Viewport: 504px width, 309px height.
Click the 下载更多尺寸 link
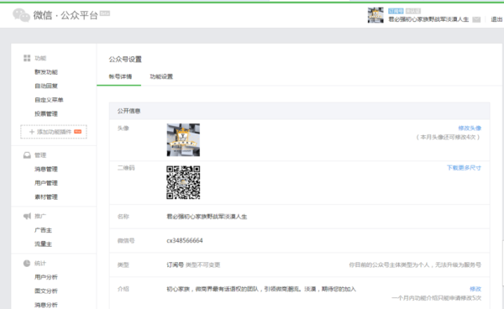464,168
